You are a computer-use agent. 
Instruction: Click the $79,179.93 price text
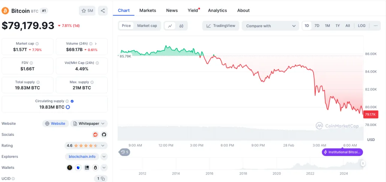pos(28,26)
